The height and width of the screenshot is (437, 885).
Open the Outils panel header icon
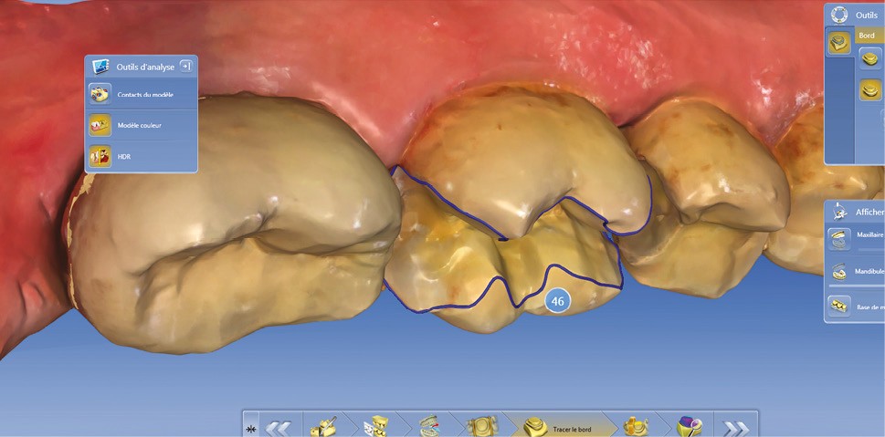pyautogui.click(x=839, y=16)
